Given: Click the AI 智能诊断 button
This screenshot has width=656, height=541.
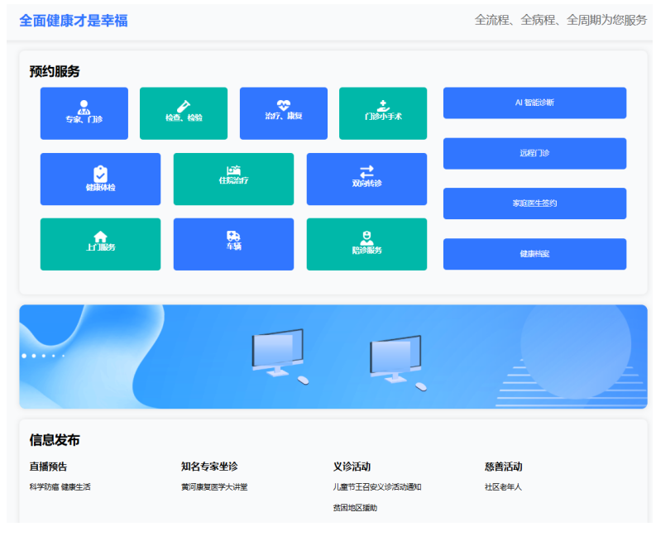Looking at the screenshot, I should [x=534, y=103].
